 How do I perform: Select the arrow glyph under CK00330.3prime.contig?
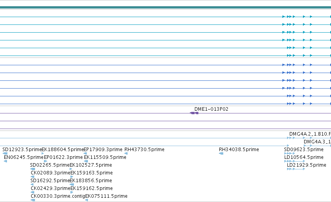click(33, 200)
